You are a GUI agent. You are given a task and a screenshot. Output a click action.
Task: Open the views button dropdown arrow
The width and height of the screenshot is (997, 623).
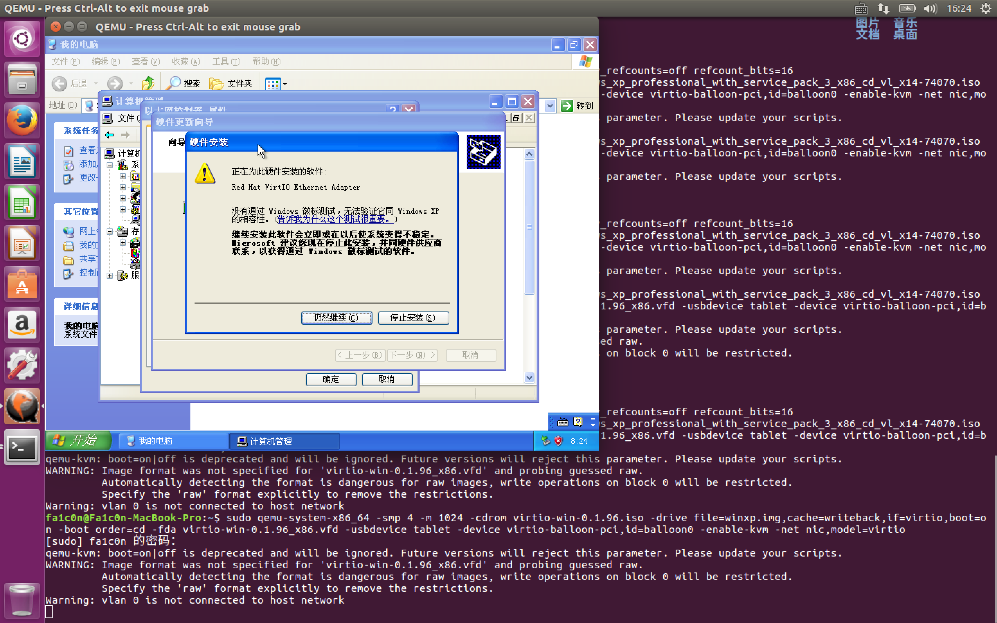pyautogui.click(x=285, y=84)
